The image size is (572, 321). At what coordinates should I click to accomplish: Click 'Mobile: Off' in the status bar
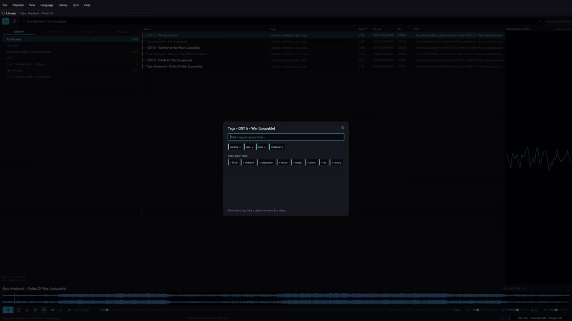coord(555,318)
